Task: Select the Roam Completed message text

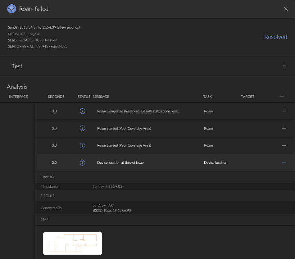Action: pos(139,111)
